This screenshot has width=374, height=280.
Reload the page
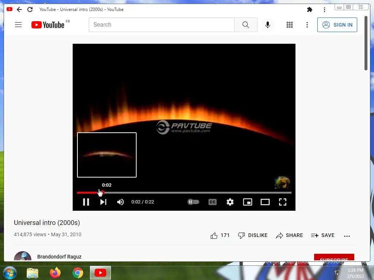click(x=30, y=9)
